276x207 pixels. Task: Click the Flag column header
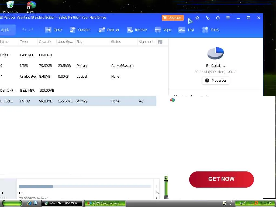click(80, 42)
